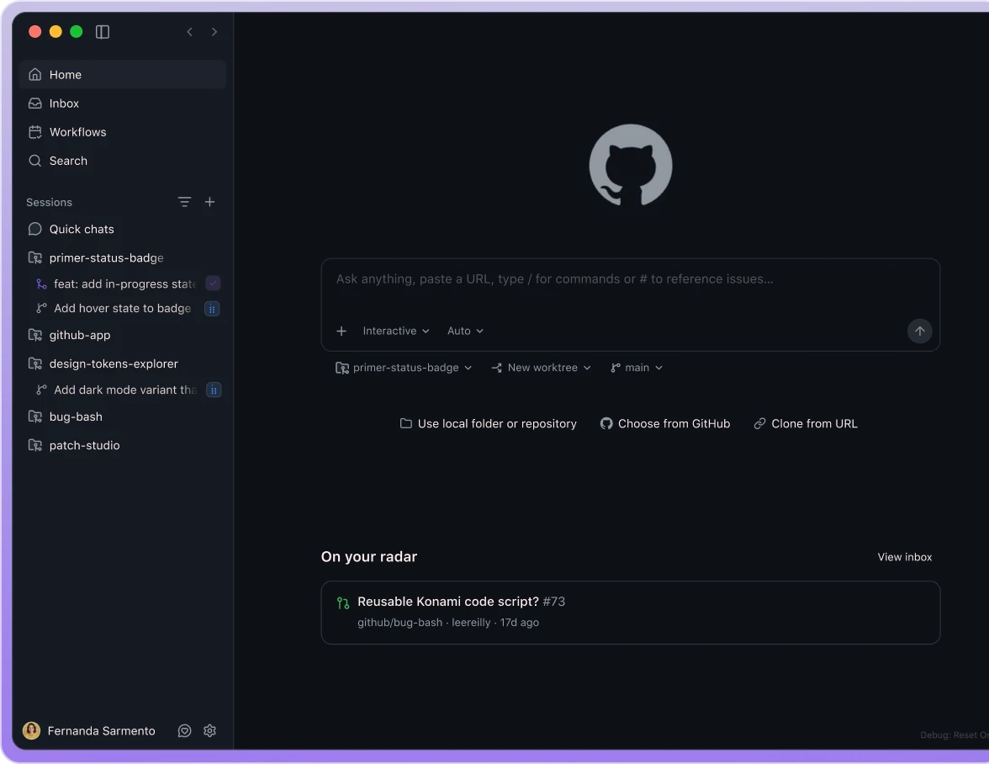Click github/bug-bash · leereilly text
The image size is (989, 764).
tap(424, 623)
